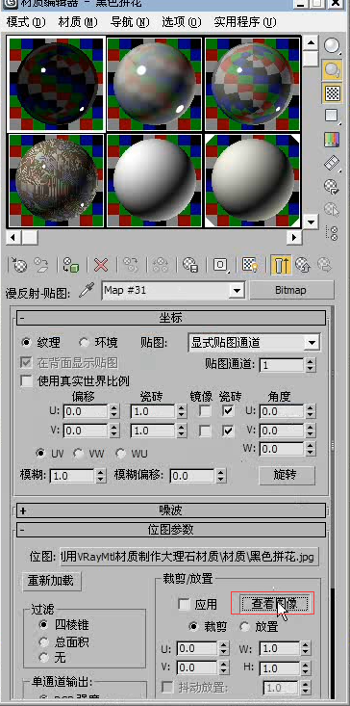350x706 pixels.
Task: Click the Video Color Check icon
Action: click(332, 140)
